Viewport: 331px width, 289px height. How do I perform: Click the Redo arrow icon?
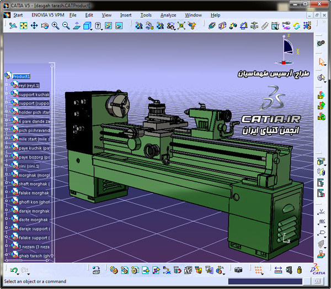(x=24, y=270)
